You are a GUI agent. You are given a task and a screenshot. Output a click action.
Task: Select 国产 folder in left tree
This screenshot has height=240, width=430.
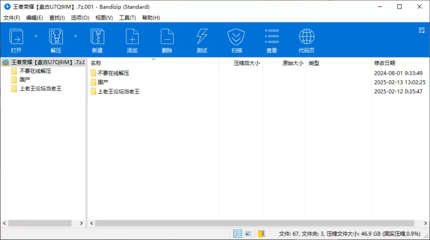[25, 80]
